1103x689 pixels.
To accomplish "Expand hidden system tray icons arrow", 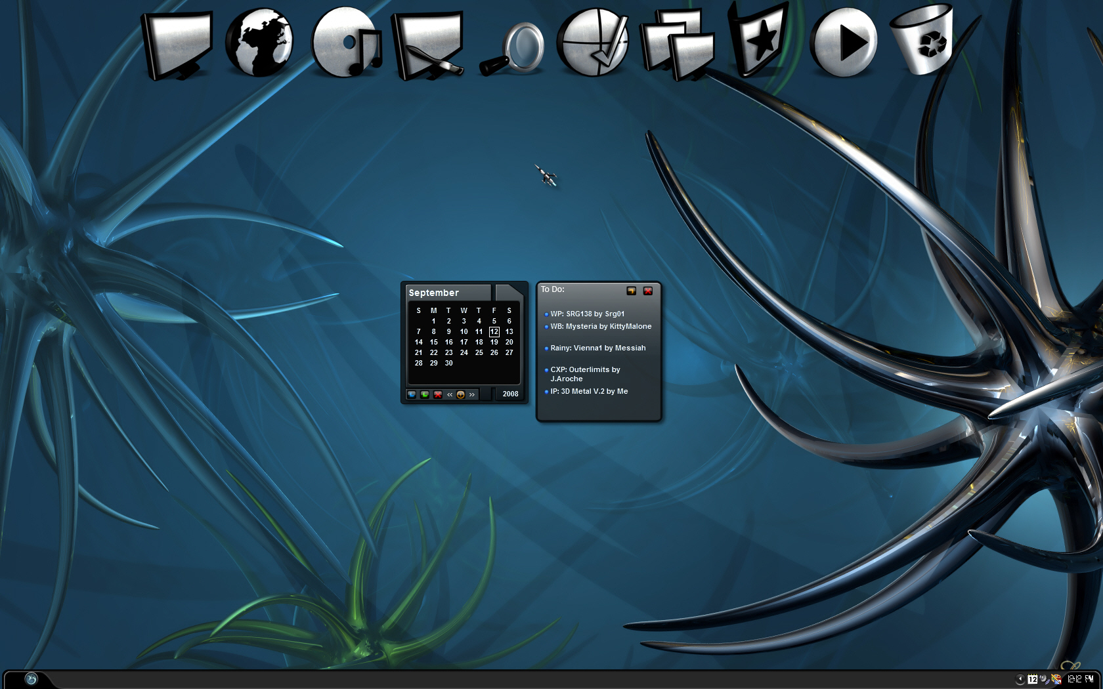I will [1020, 679].
